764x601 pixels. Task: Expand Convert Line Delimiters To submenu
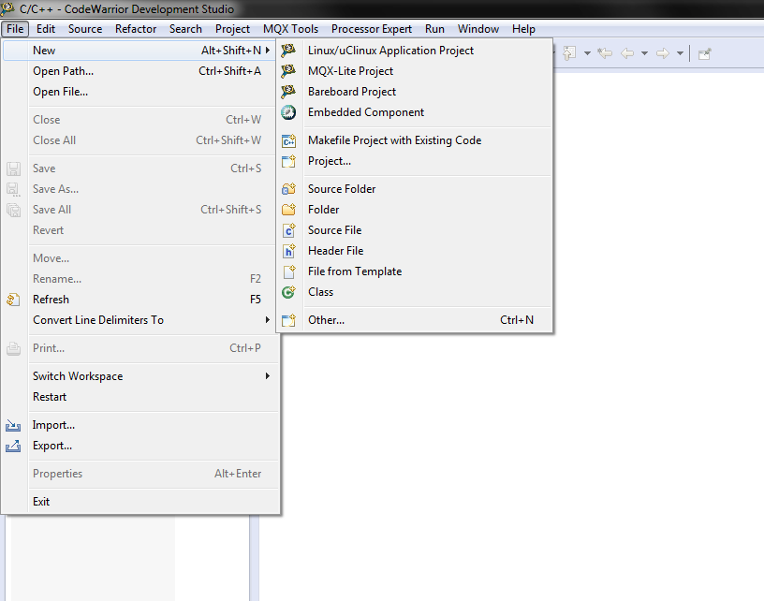coord(140,320)
